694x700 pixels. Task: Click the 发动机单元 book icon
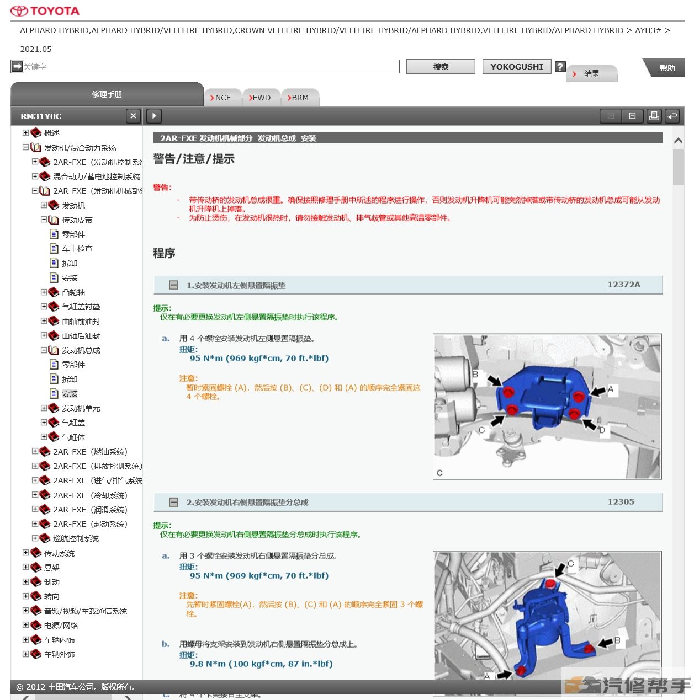54,408
